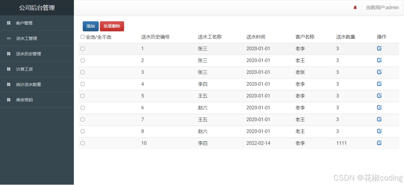The image size is (404, 185).
Task: Tick the checkbox for record 6
Action: coord(82,108)
